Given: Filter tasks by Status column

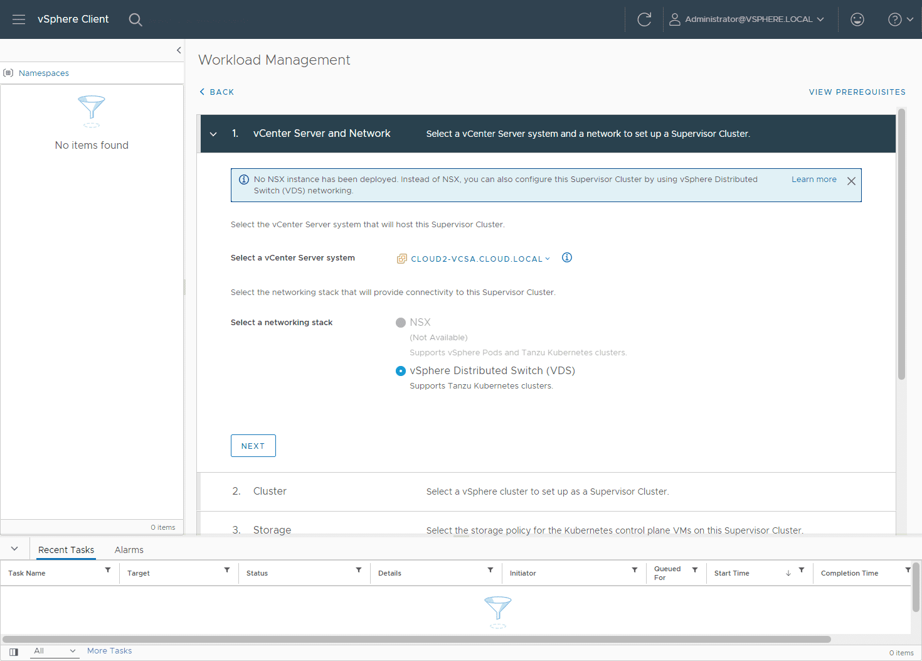Looking at the screenshot, I should (x=359, y=570).
